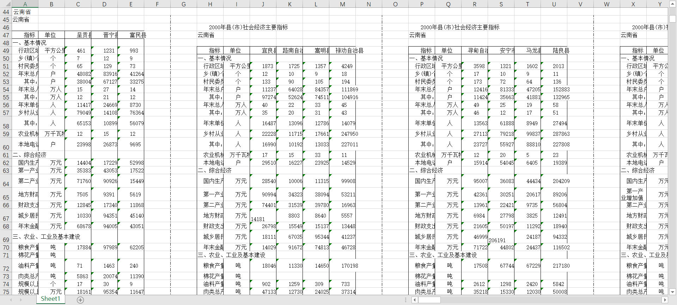
Task: Select row 75 by its row header
Action: click(6, 292)
